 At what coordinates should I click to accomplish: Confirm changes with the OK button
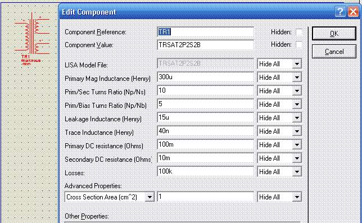click(x=334, y=34)
